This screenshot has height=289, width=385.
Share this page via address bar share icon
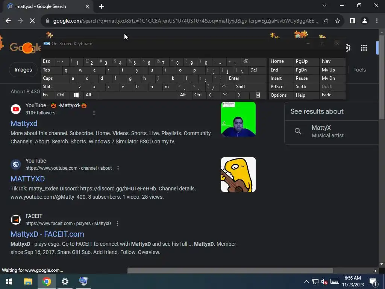tap(326, 21)
